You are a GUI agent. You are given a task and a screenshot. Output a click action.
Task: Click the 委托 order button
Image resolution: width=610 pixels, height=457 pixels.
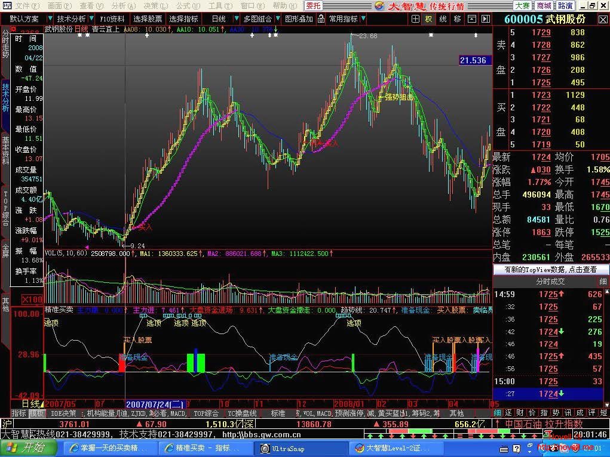click(x=313, y=6)
